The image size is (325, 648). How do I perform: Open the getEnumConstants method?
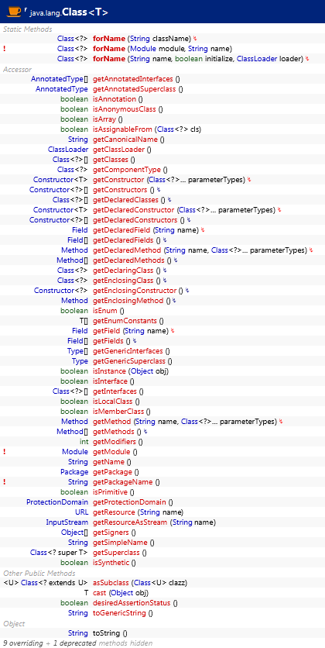125,321
